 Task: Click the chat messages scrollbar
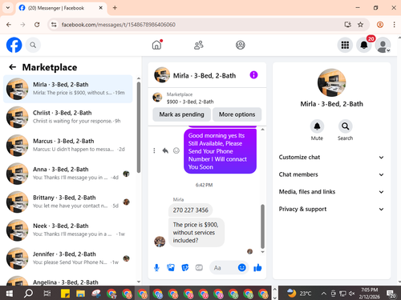[x=262, y=226]
